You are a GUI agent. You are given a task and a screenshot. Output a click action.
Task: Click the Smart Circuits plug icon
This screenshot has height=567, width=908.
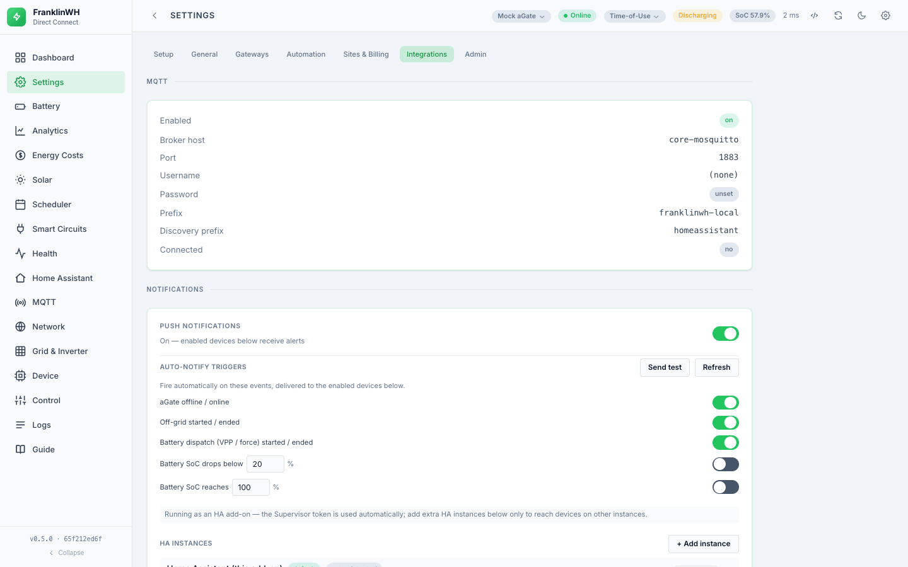click(20, 229)
